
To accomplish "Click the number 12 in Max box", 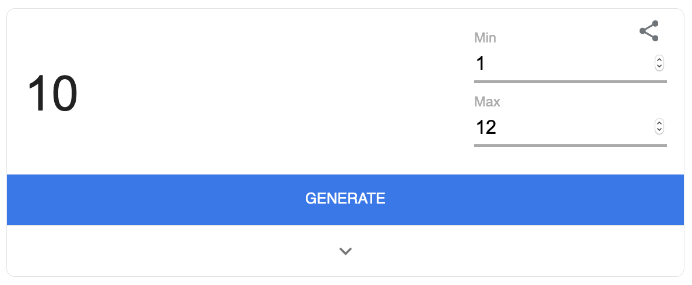I will pos(486,127).
